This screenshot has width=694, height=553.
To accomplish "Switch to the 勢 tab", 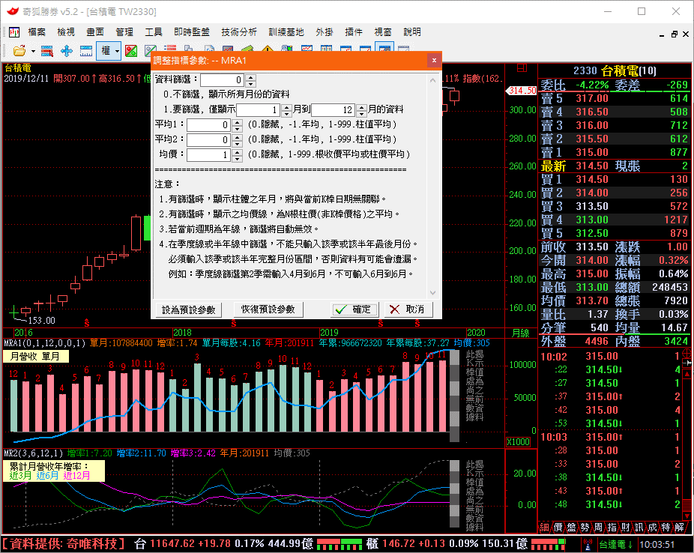I will pyautogui.click(x=585, y=528).
